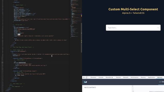This screenshot has width=164, height=92.
Task: Select the multiselect component in Alpine panel
Action: coord(90,87)
